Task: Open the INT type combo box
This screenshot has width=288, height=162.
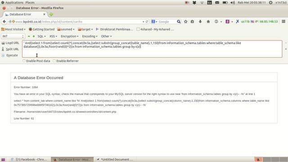Action: point(13,36)
